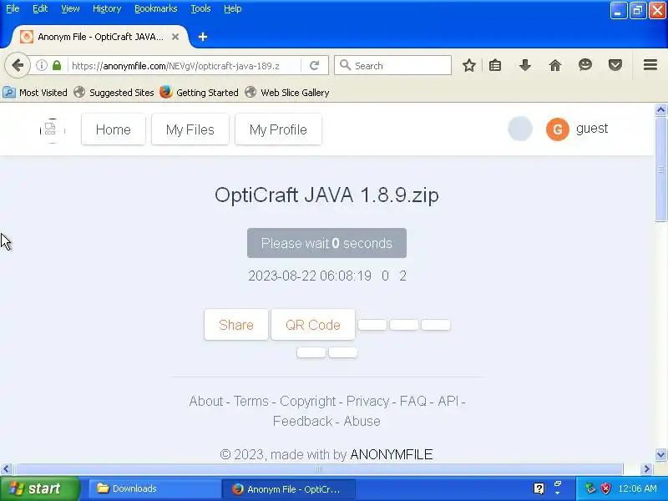Image resolution: width=668 pixels, height=501 pixels.
Task: Click the Share button
Action: tap(236, 325)
